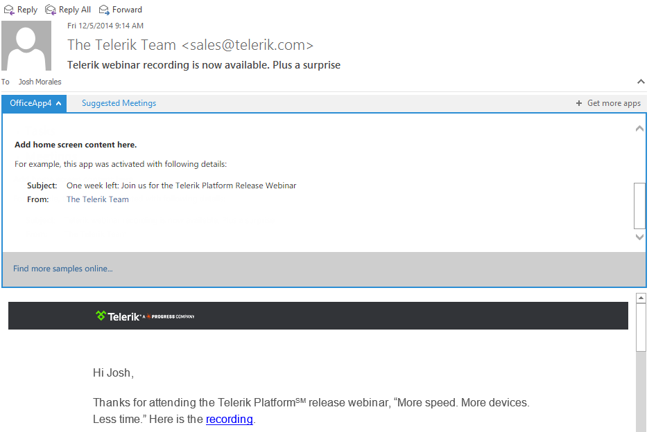Click the sender's contact picture
The width and height of the screenshot is (656, 432).
[x=26, y=46]
